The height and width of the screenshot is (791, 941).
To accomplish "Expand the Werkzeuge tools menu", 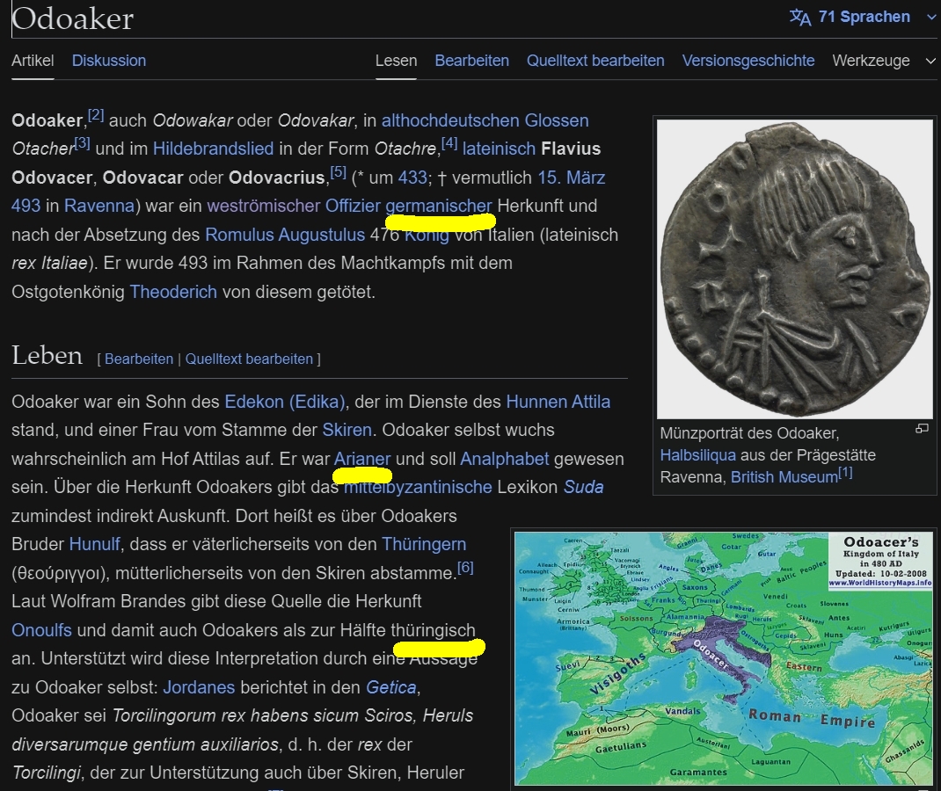I will pos(883,61).
